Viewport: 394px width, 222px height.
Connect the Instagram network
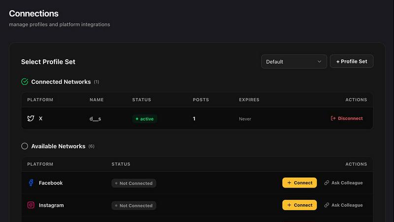click(299, 205)
